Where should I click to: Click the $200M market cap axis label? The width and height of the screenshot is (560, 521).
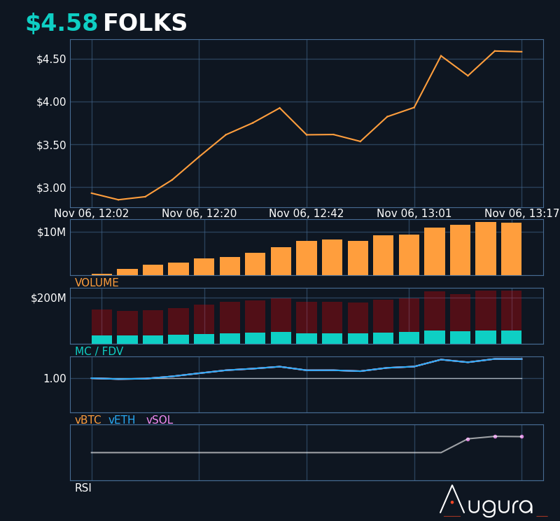(x=48, y=298)
